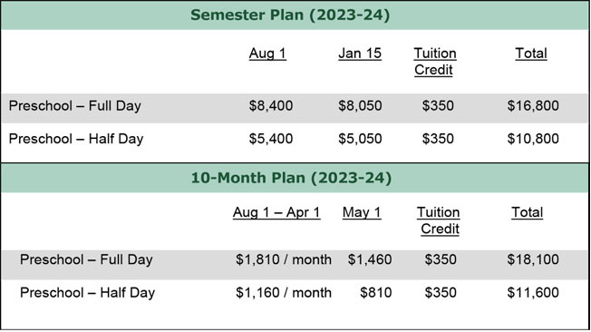The image size is (591, 332).
Task: Click Tuition Credit heading in 10-Month Plan
Action: pos(439,220)
